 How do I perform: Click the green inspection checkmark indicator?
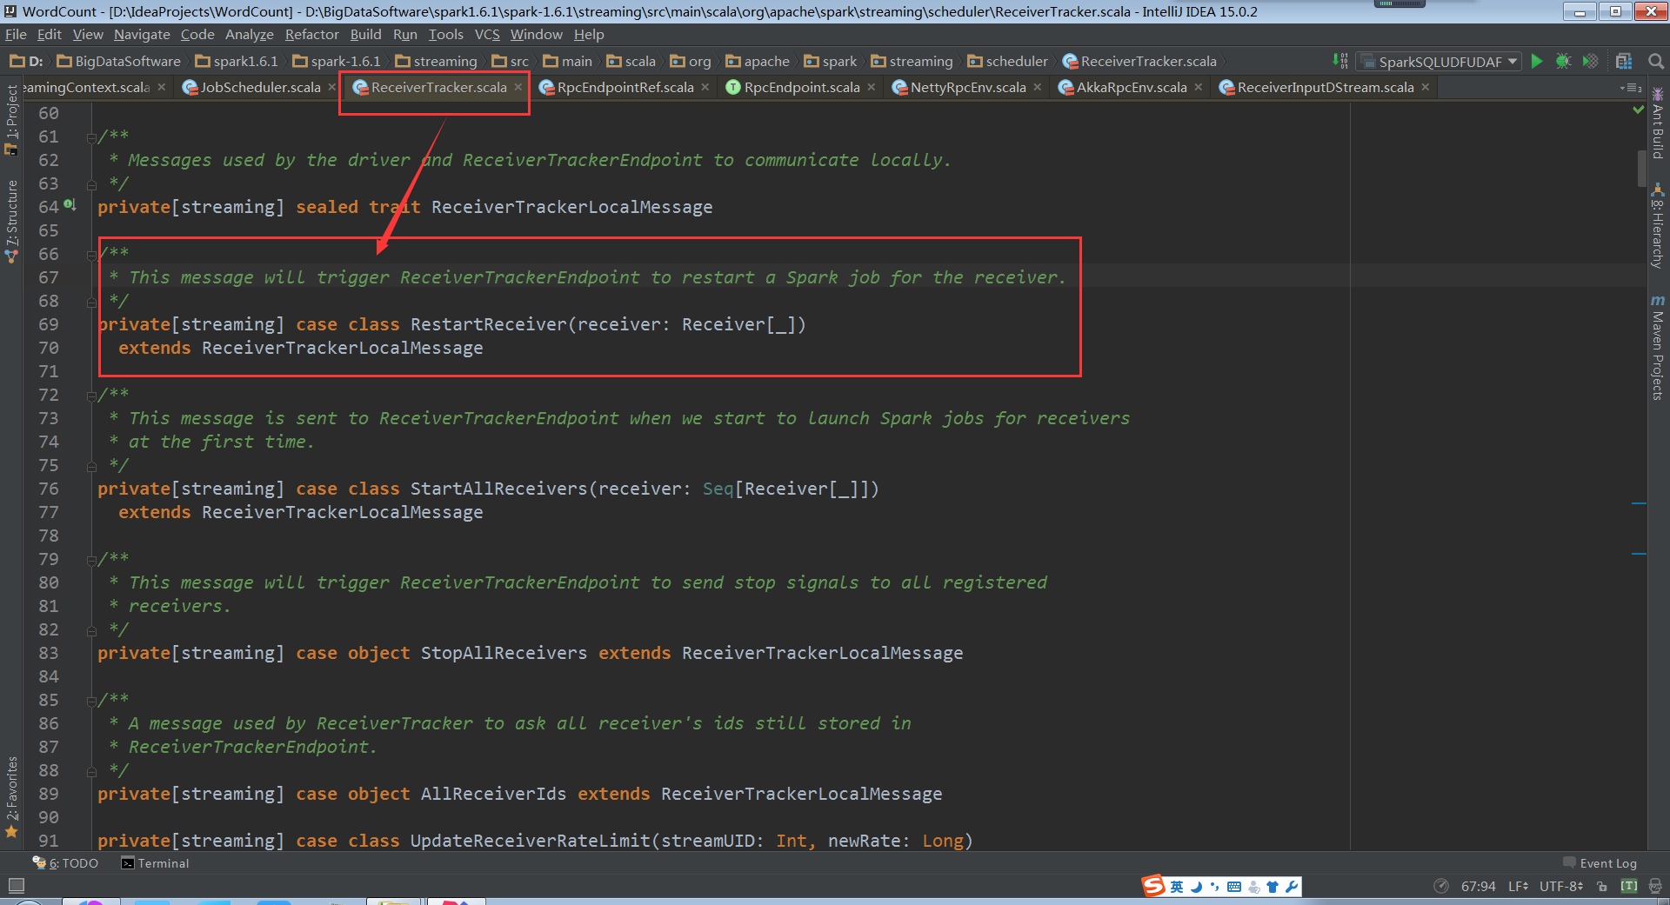(x=1639, y=110)
